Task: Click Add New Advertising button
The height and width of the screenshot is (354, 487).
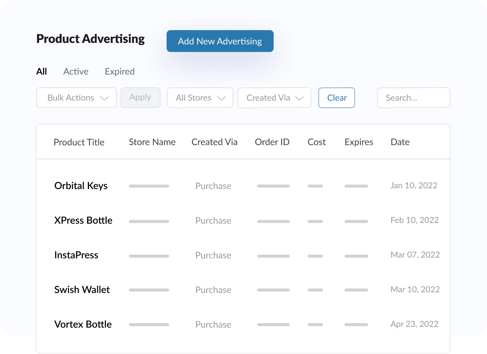Action: (220, 41)
